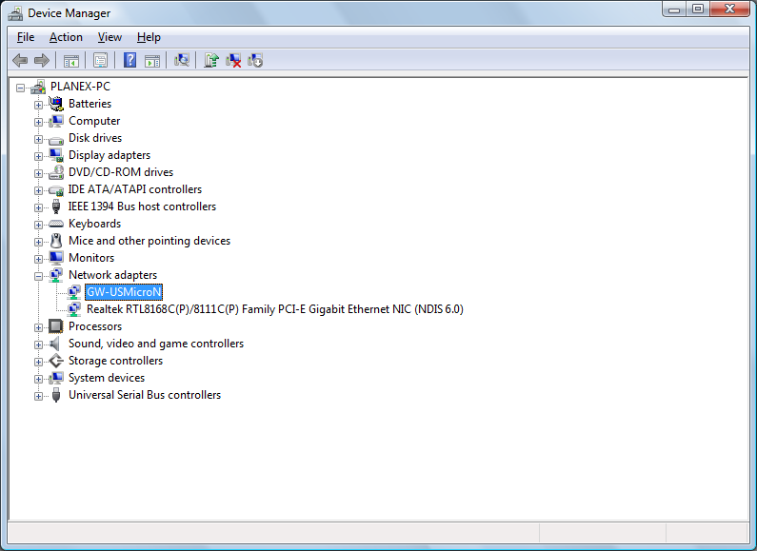Expand the Batteries category

39,104
